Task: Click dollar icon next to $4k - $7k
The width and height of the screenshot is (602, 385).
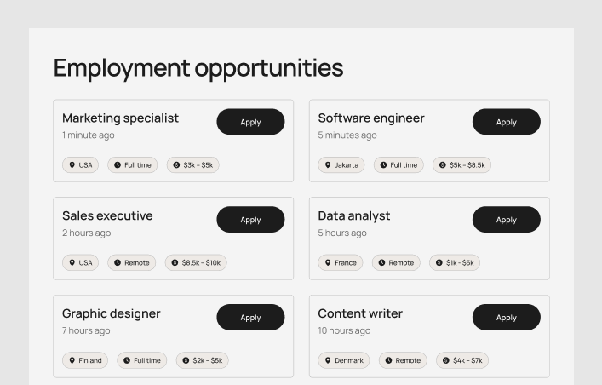Action: click(x=446, y=361)
